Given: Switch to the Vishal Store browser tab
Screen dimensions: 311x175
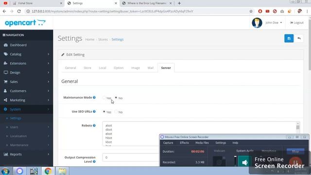Looking at the screenshot, I should tap(37, 3).
